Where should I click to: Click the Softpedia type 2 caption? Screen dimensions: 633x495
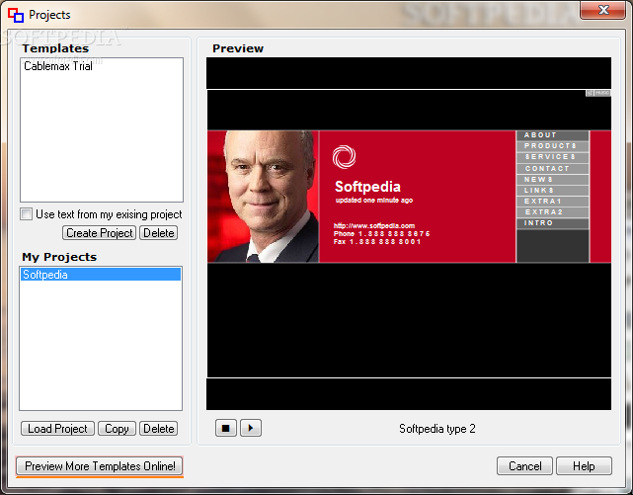point(437,429)
